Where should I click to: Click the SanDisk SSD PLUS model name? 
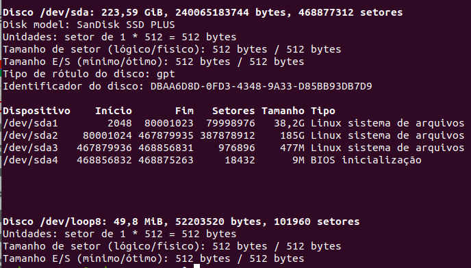(x=126, y=25)
